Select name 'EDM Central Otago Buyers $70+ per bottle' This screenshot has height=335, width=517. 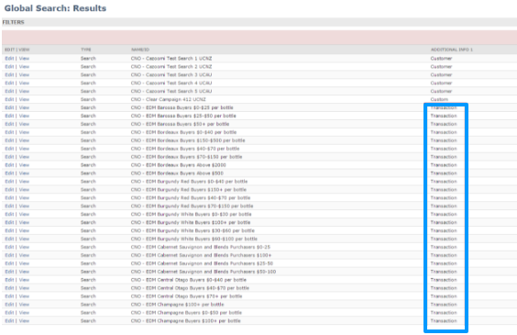[x=194, y=296]
